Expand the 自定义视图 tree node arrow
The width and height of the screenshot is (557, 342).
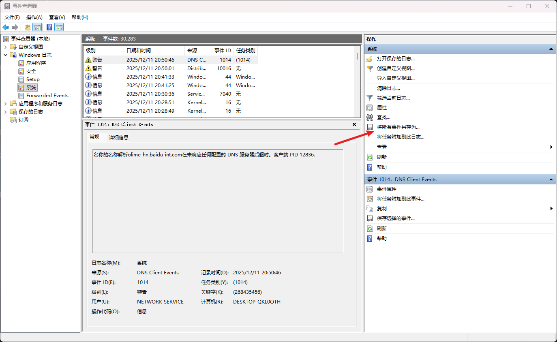click(x=6, y=47)
